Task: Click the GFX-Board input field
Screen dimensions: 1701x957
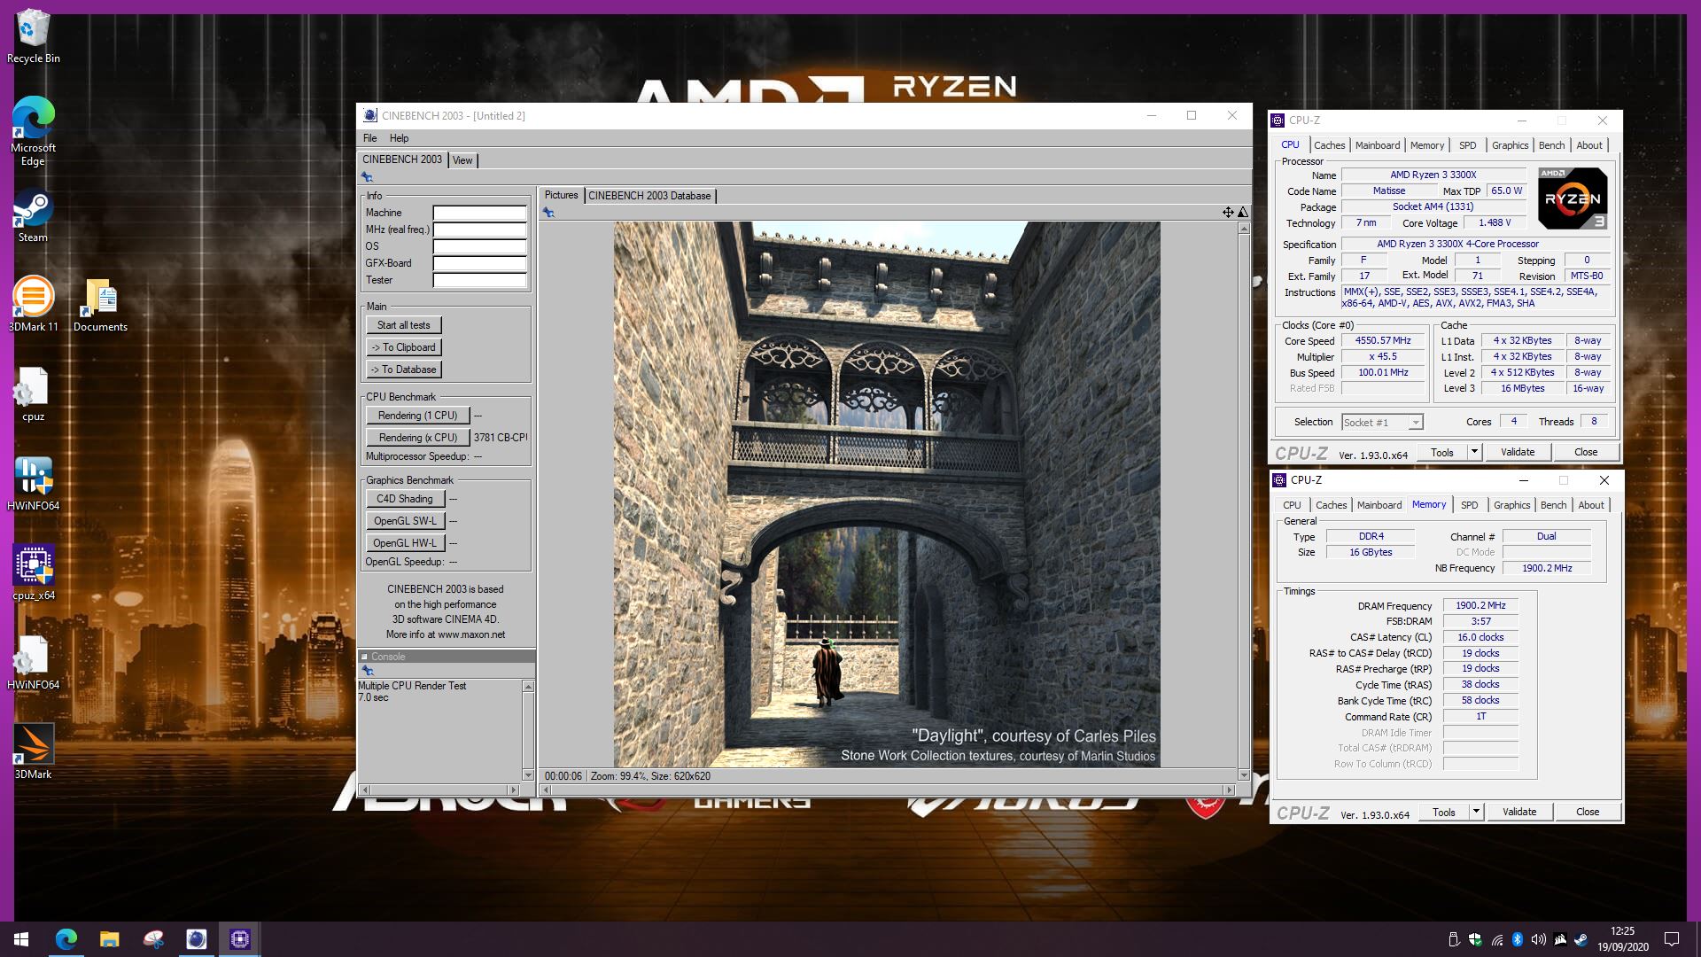Action: pos(479,263)
